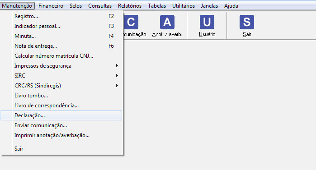Select the Minuta... menu item

61,36
